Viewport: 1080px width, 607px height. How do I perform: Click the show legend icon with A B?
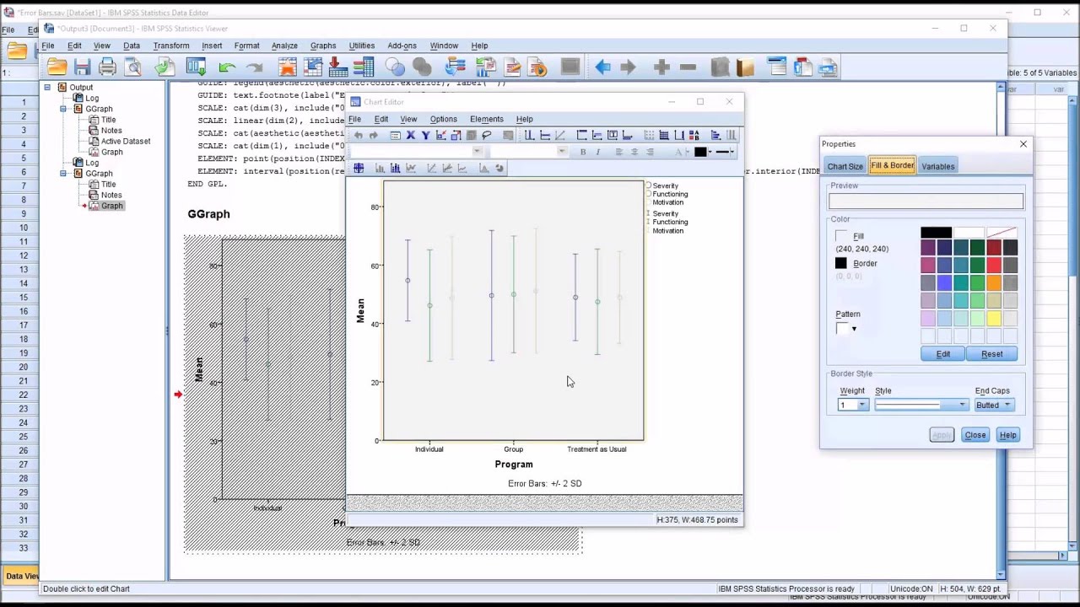[x=694, y=135]
